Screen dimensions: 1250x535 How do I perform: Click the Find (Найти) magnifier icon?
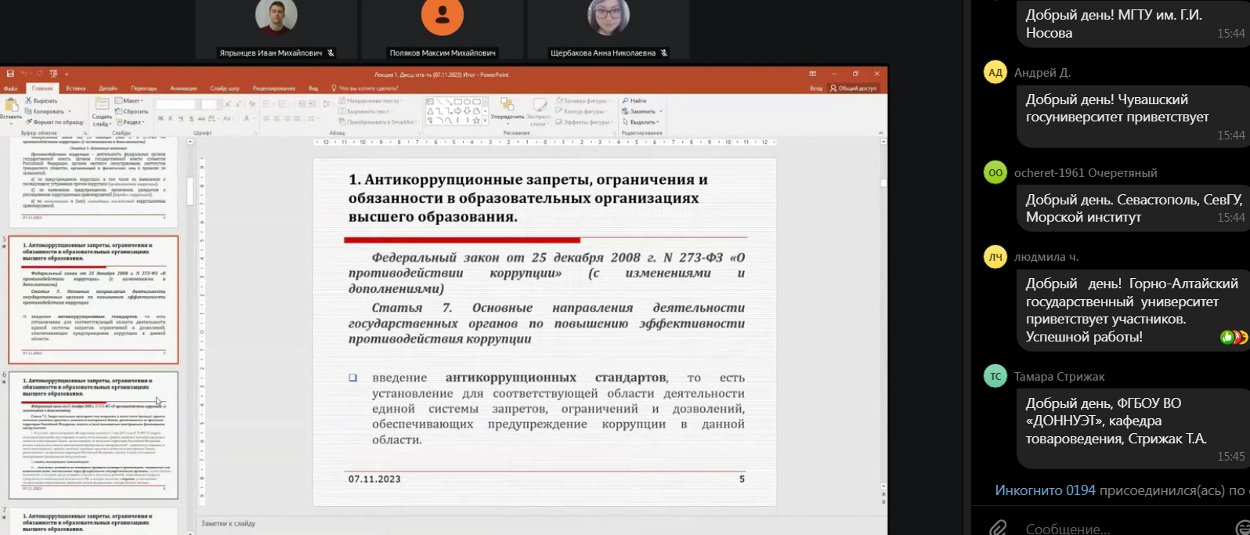(625, 101)
